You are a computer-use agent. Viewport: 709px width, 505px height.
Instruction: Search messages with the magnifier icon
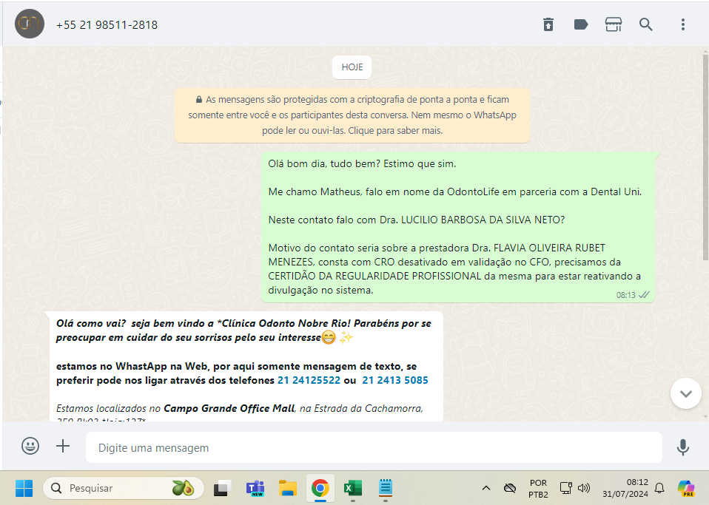click(x=645, y=24)
